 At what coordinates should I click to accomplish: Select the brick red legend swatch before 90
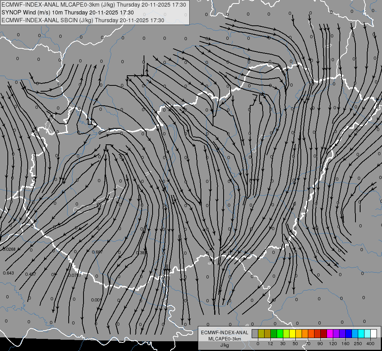(318, 333)
